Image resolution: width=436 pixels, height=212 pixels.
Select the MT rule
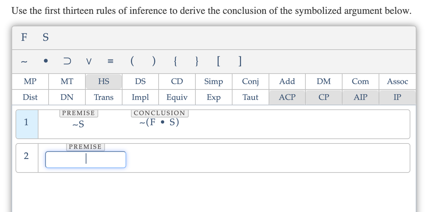[67, 81]
